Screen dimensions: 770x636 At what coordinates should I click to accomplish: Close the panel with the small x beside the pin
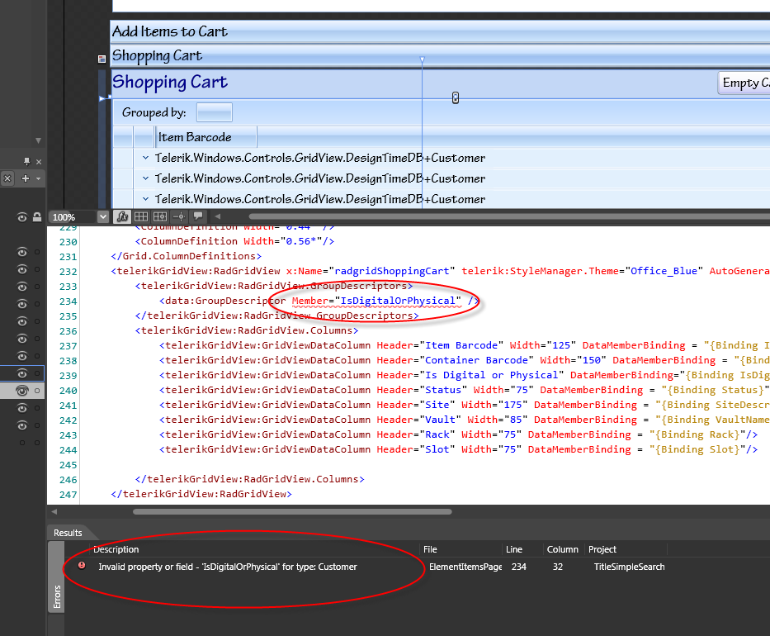pos(39,162)
